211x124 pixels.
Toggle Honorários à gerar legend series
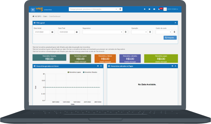click(74, 72)
